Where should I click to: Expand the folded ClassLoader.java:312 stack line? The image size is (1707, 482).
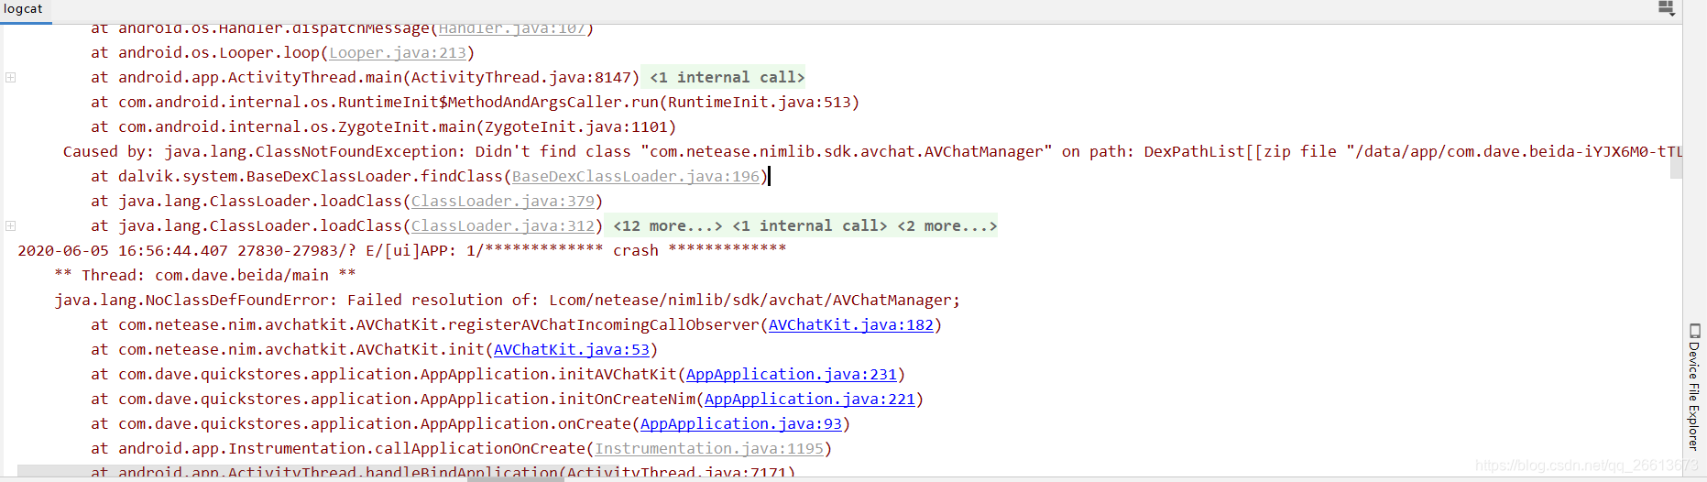coord(11,226)
